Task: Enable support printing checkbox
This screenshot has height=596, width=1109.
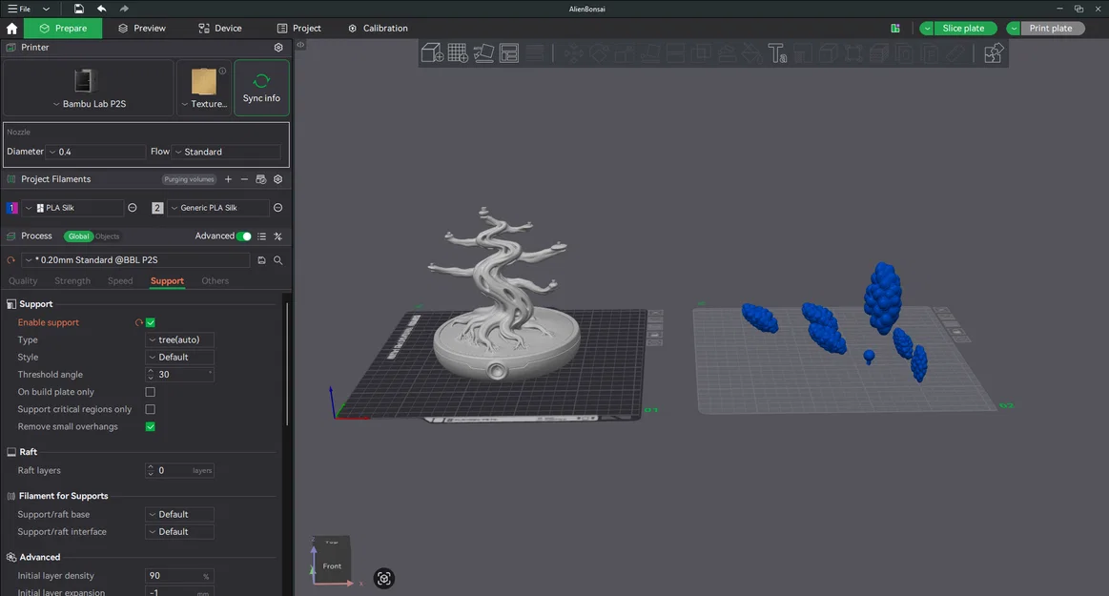Action: pyautogui.click(x=150, y=322)
